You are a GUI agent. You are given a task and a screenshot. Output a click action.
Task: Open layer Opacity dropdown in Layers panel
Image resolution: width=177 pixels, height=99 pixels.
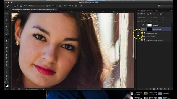163,18
